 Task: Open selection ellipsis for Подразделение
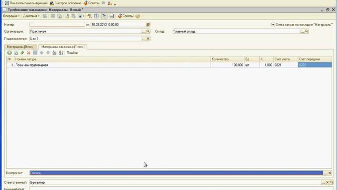(144, 39)
